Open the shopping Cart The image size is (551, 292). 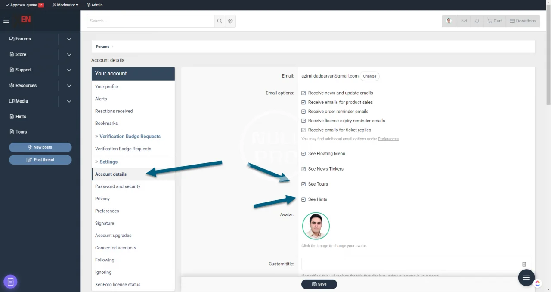[495, 21]
